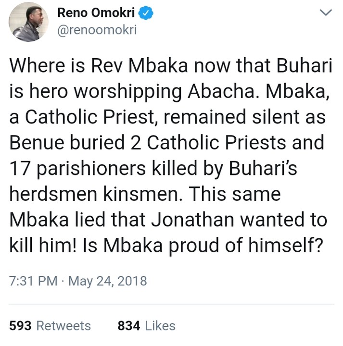Image resolution: width=343 pixels, height=346 pixels.
Task: Click Reno Omokri's profile avatar photo
Action: (28, 22)
